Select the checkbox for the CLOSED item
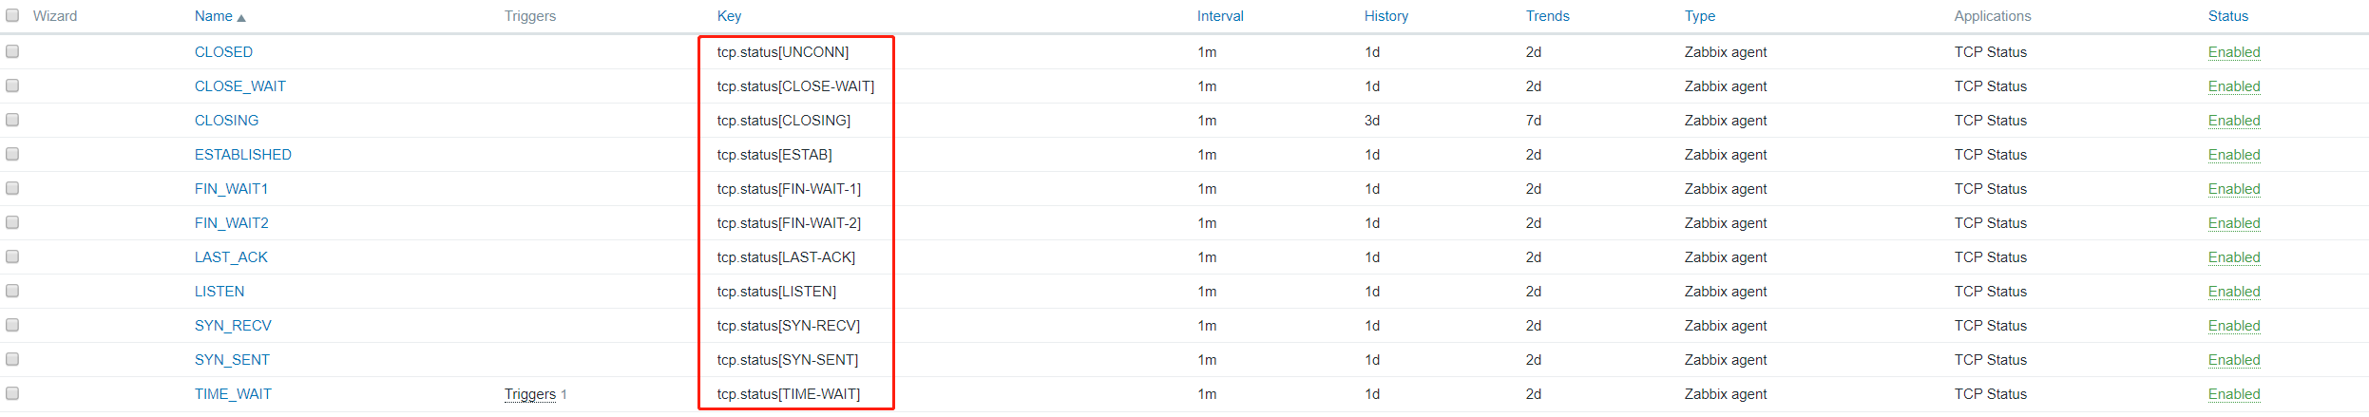The width and height of the screenshot is (2369, 417). click(12, 52)
